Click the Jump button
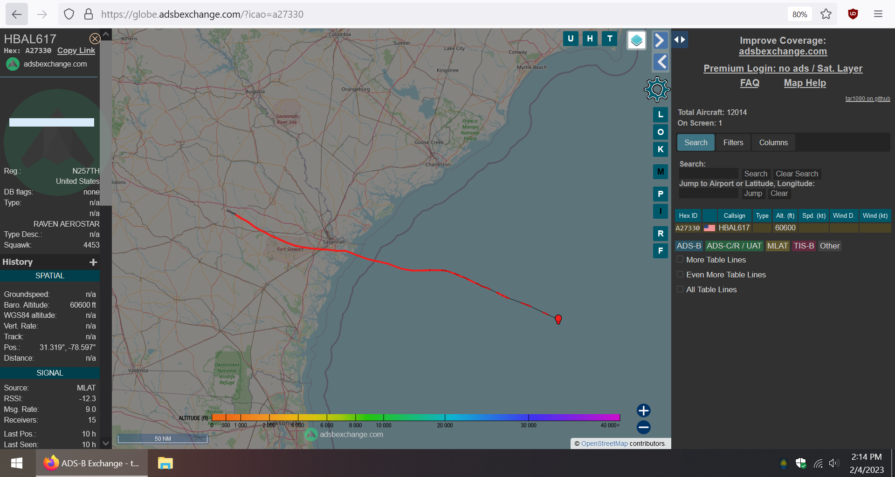Screen dimensions: 895x477 click(x=753, y=193)
